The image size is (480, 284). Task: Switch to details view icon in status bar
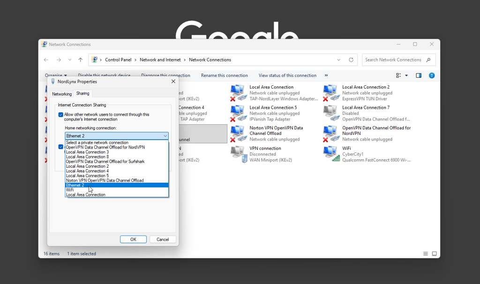pos(426,254)
